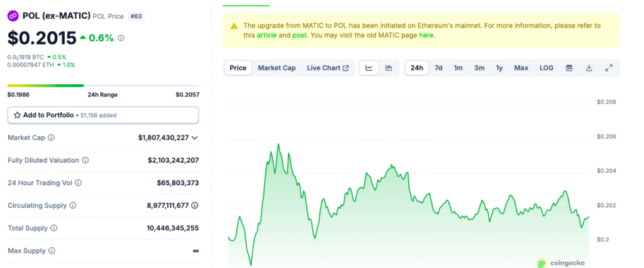Click the line chart view icon

(369, 68)
